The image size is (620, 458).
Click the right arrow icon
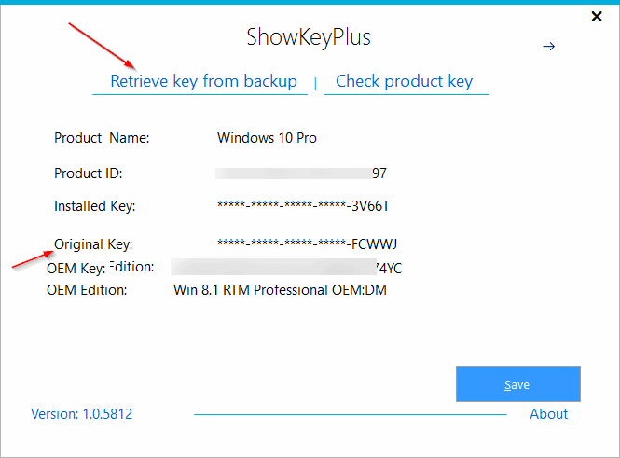click(x=548, y=47)
